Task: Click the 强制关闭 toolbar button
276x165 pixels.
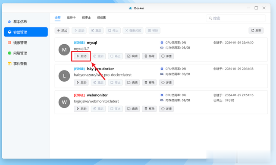Action: tap(133, 31)
